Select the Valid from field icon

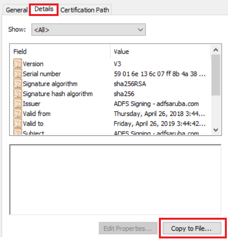pos(18,113)
